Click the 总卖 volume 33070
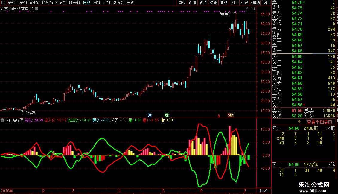 point(329,110)
